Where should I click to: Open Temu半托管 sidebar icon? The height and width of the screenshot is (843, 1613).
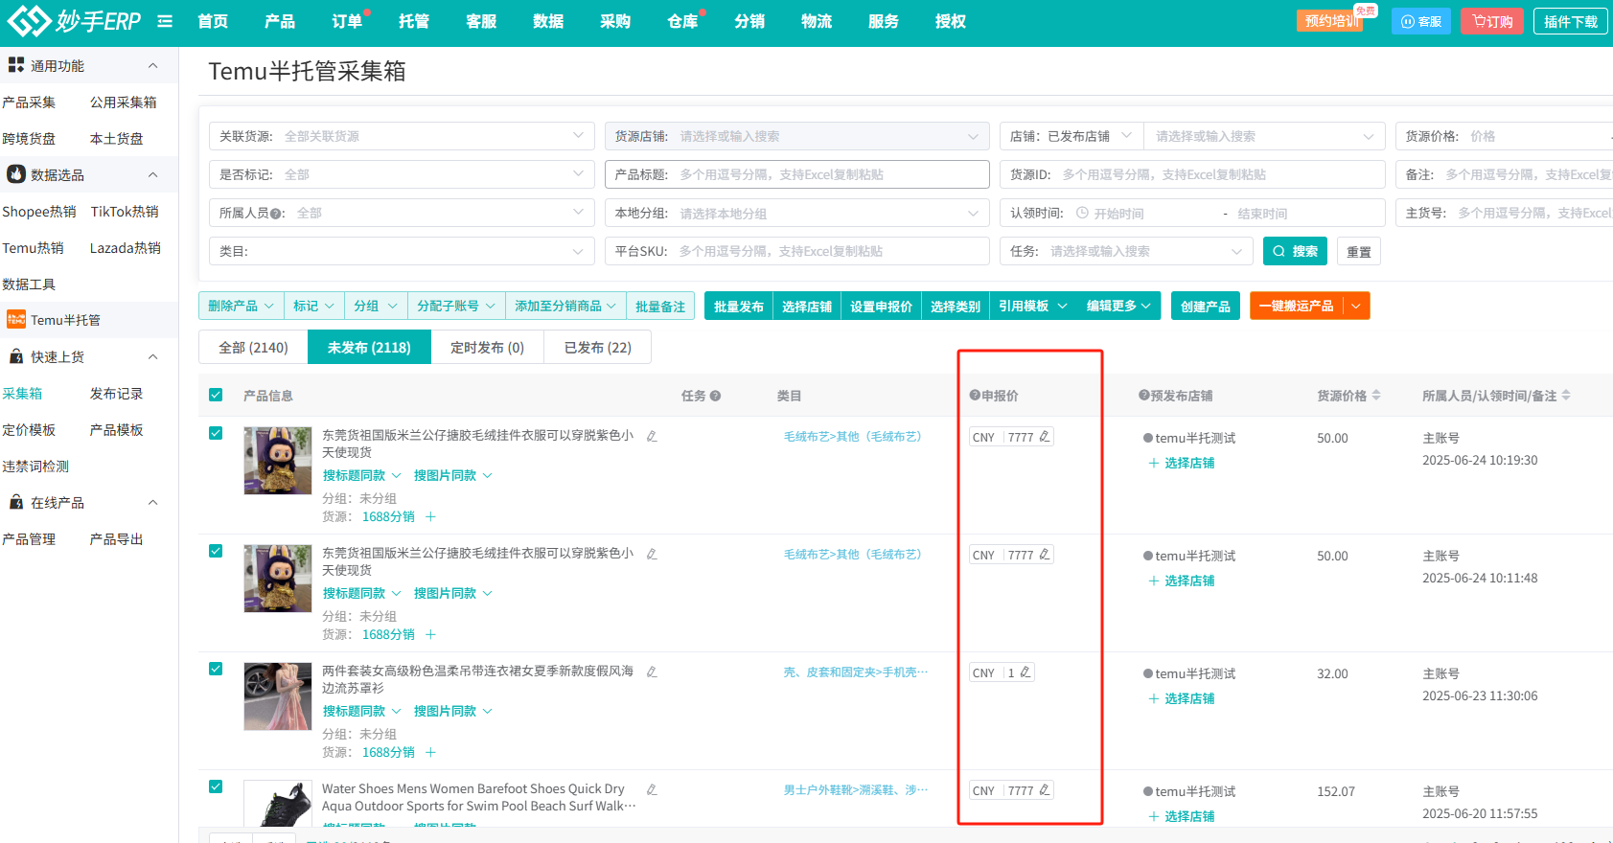click(16, 320)
